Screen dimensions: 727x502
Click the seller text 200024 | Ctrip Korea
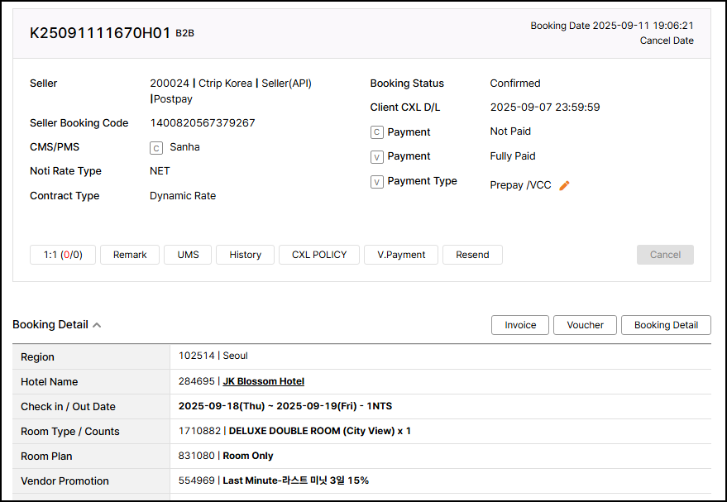pyautogui.click(x=201, y=83)
